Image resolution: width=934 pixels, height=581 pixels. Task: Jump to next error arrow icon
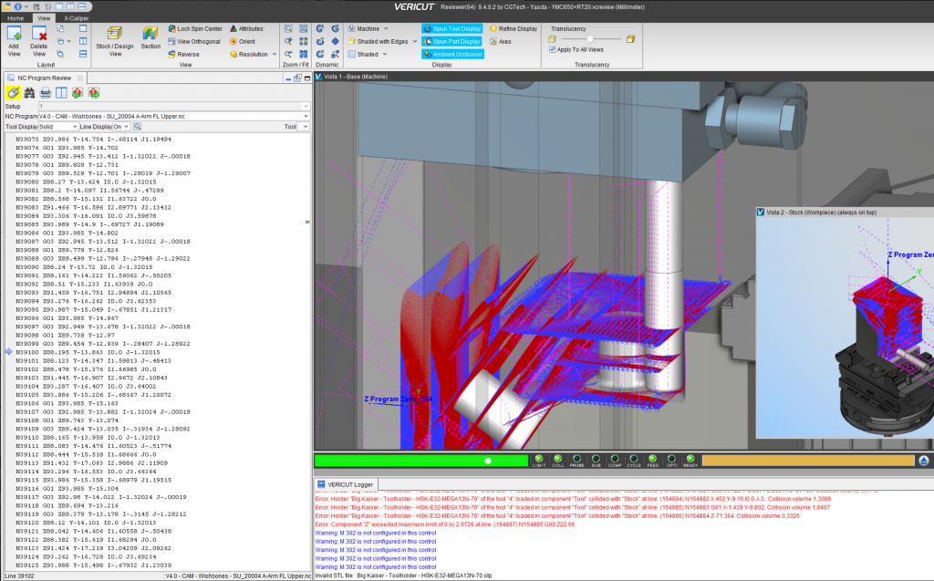coord(94,93)
